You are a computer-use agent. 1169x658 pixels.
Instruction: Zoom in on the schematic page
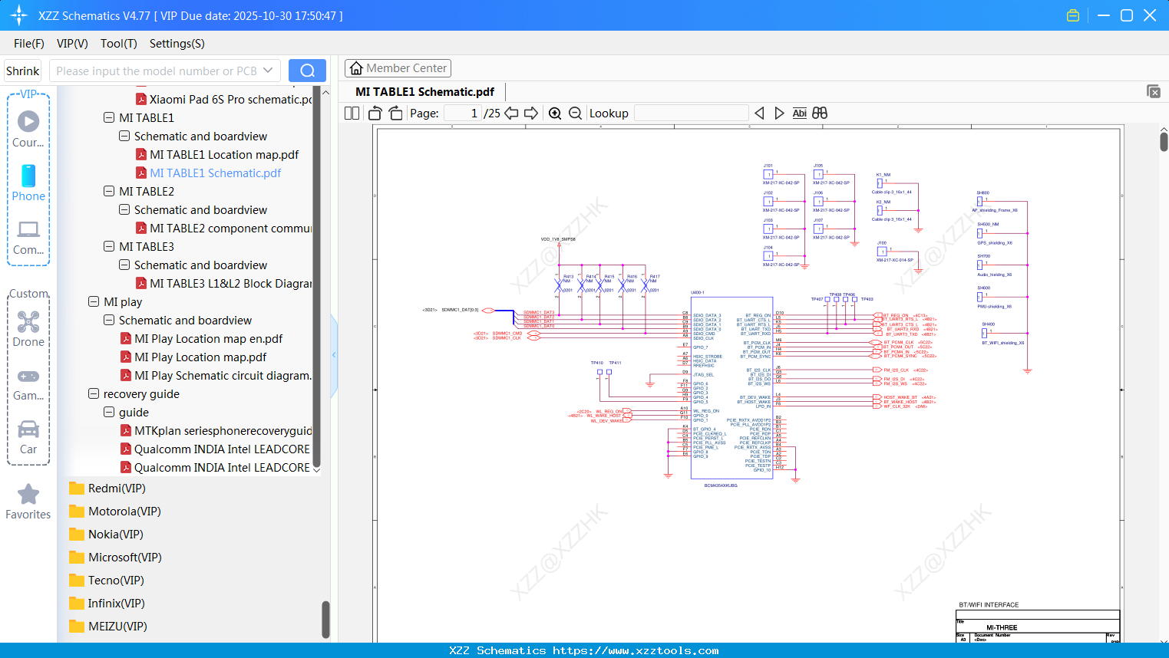555,113
